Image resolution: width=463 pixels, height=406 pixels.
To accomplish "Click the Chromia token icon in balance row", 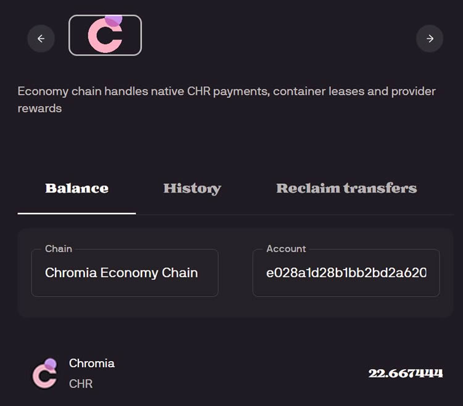I will [44, 374].
